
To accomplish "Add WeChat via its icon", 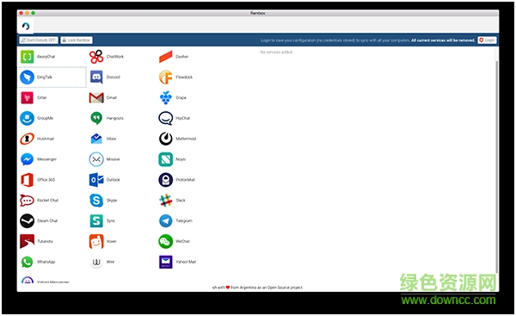I will tap(165, 242).
